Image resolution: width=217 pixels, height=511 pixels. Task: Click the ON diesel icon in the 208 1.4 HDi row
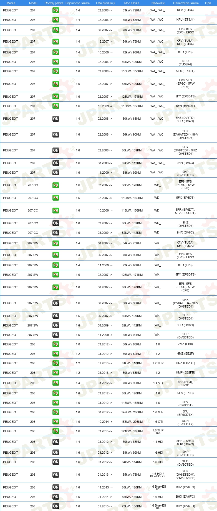56,442
